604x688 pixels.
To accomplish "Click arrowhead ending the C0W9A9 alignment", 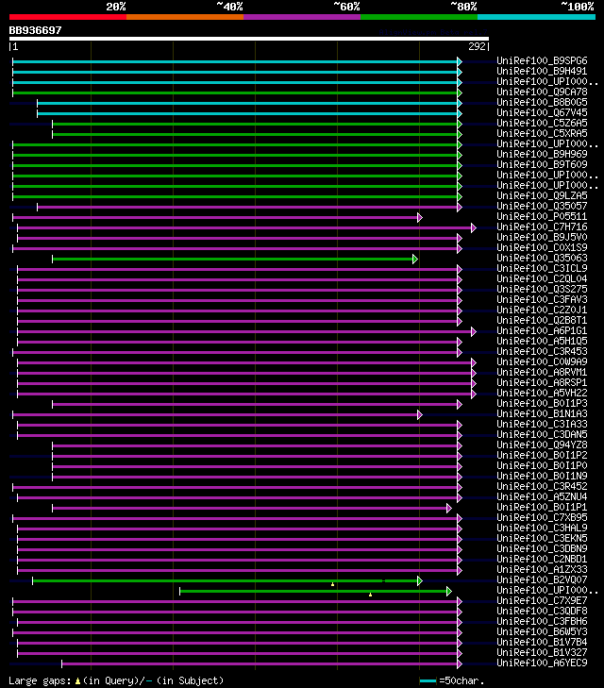I will (x=474, y=362).
